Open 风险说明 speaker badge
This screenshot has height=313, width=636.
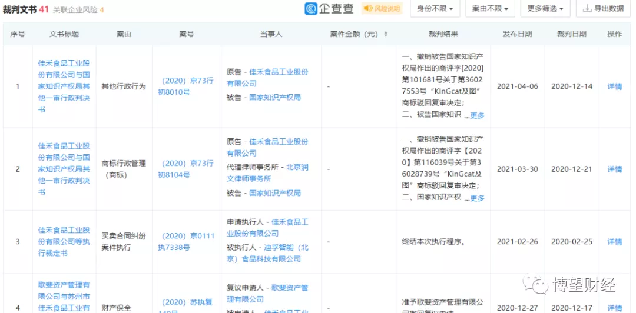381,8
